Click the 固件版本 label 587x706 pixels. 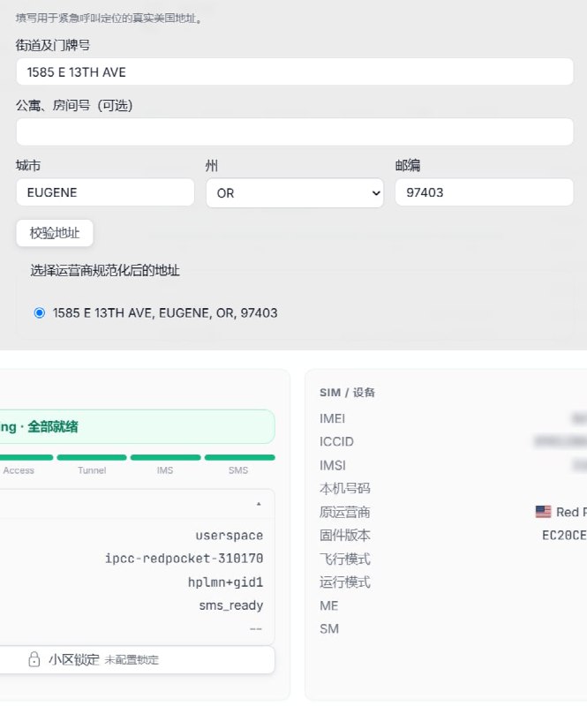pyautogui.click(x=344, y=536)
